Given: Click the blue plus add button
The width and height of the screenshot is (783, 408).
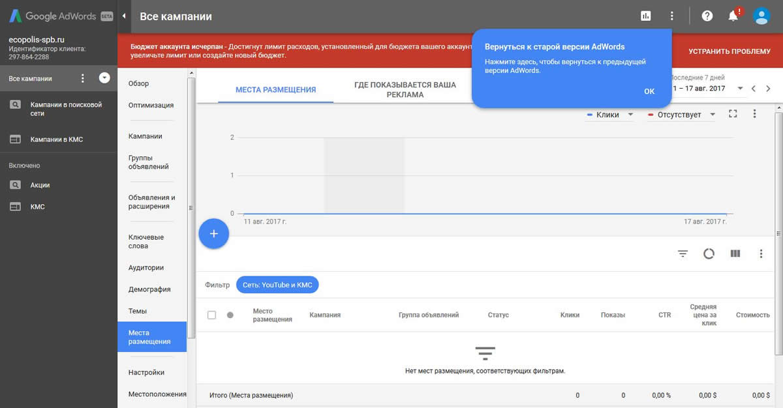Looking at the screenshot, I should click(213, 233).
